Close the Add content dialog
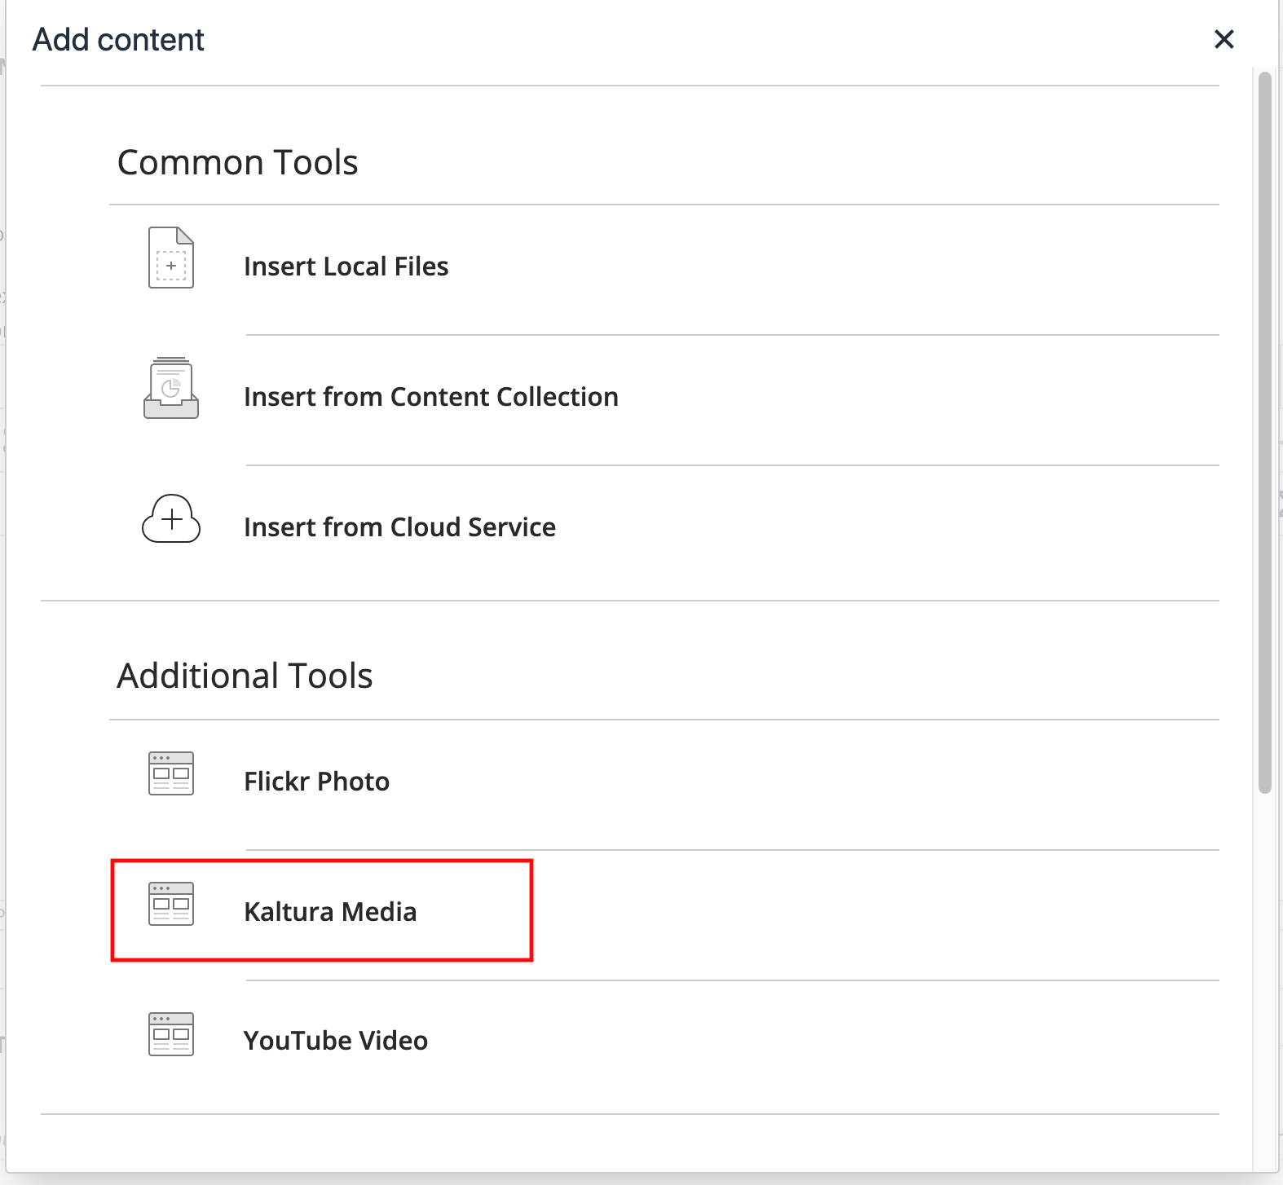The width and height of the screenshot is (1283, 1185). [1224, 39]
